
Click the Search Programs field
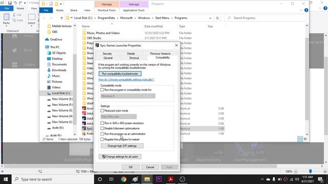[x=265, y=18]
